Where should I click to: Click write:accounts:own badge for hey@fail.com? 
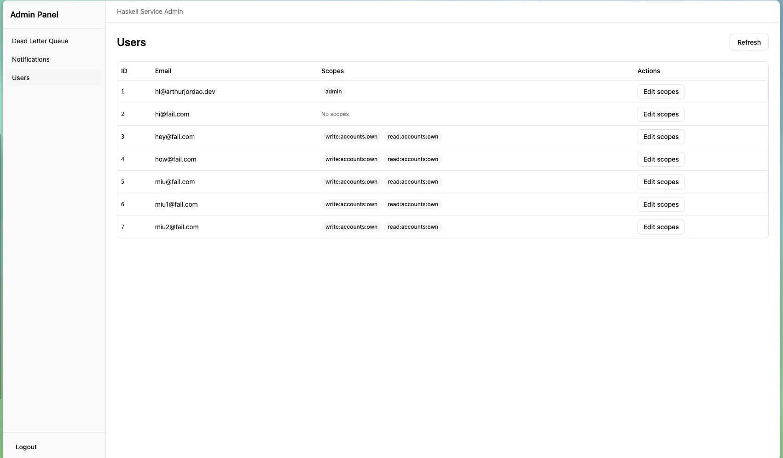[351, 137]
